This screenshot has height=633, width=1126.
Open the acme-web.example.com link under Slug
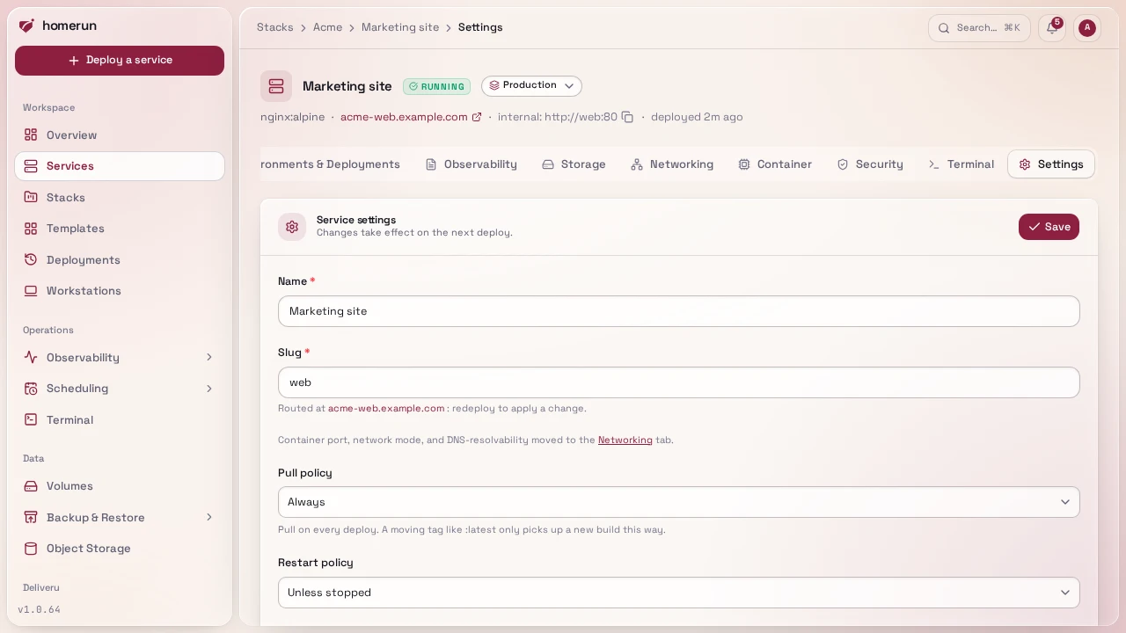[386, 408]
